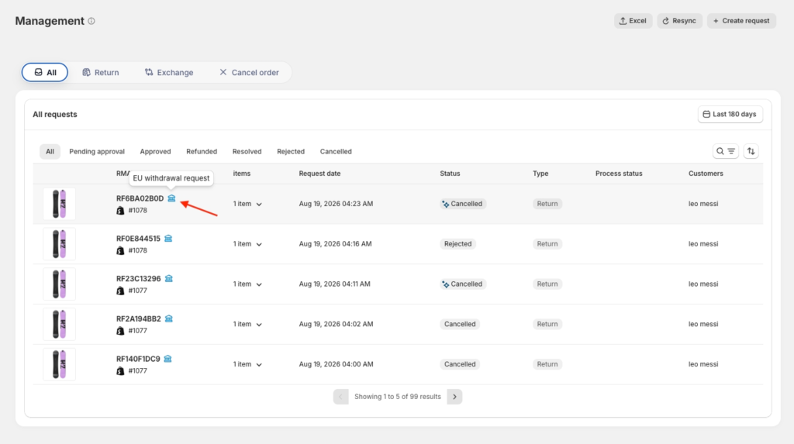
Task: Click order #1078 under RF6BA02B0D
Action: (138, 211)
